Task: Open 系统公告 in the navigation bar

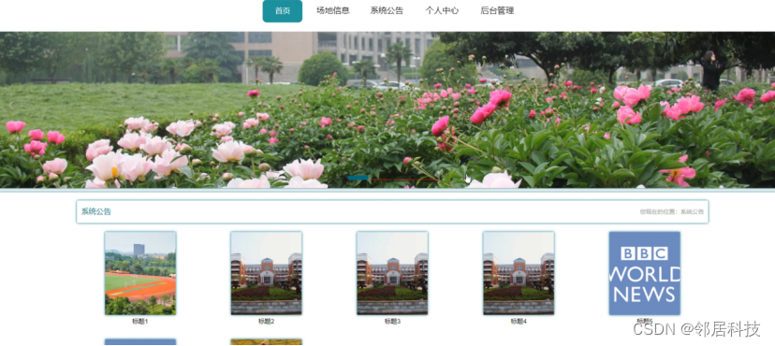Action: point(387,11)
